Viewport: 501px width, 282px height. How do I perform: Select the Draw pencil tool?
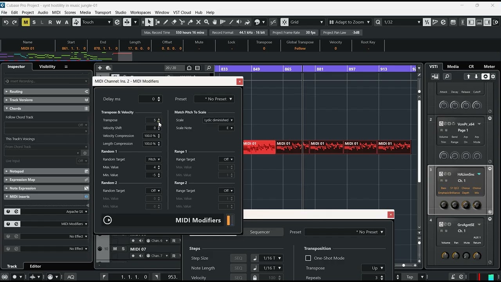[x=166, y=22]
